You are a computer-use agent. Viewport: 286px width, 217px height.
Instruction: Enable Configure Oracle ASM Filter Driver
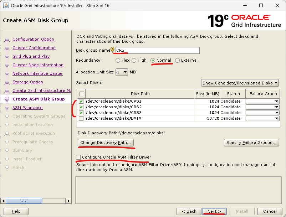[x=78, y=157]
